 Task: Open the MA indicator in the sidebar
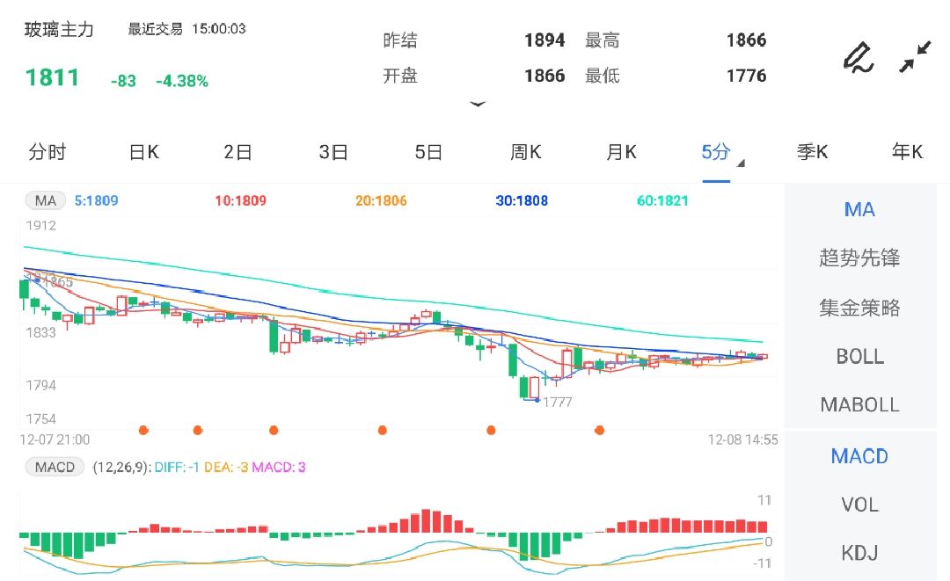(x=859, y=209)
